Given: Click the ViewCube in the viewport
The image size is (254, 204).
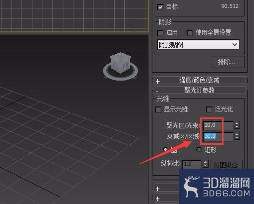Looking at the screenshot, I should [x=120, y=63].
